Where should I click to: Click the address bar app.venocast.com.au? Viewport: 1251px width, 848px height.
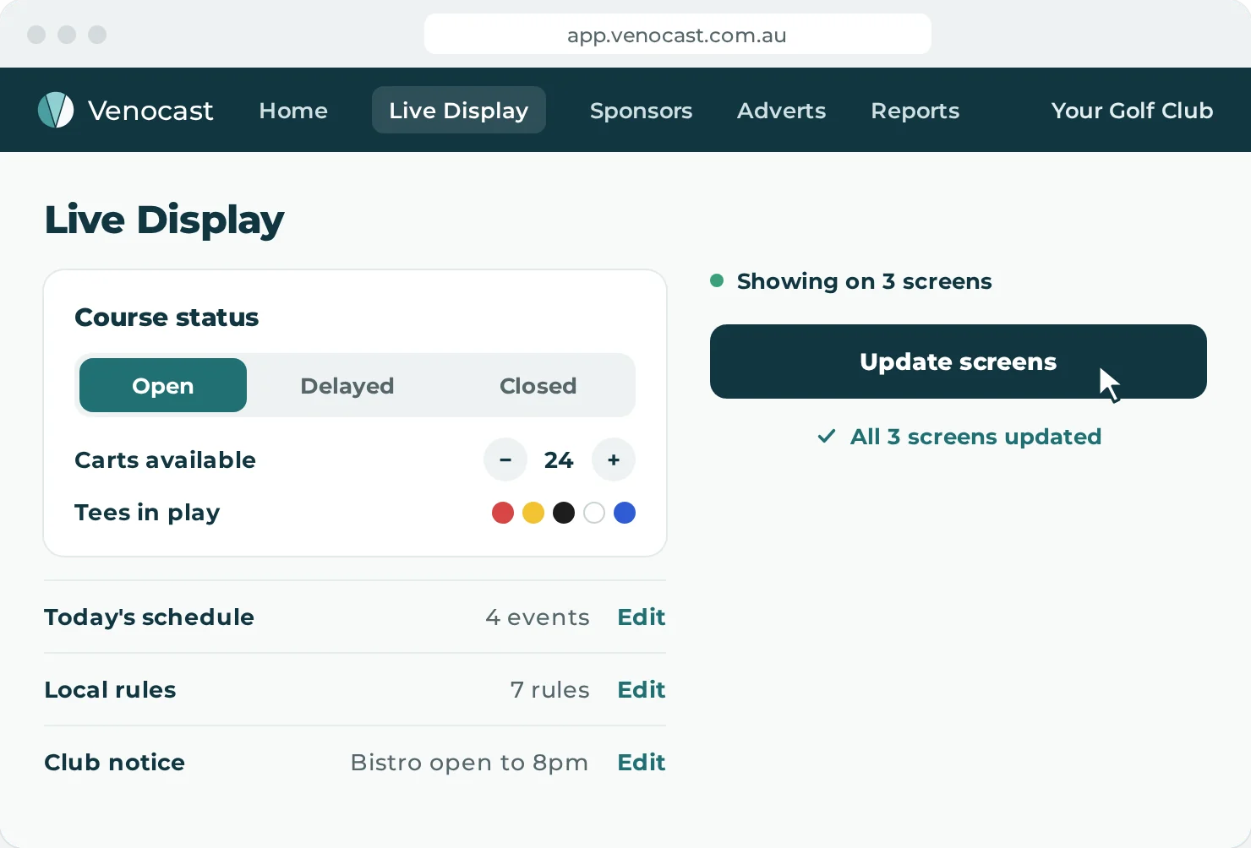click(x=677, y=35)
